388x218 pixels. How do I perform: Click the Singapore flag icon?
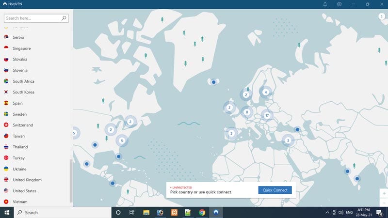6,48
